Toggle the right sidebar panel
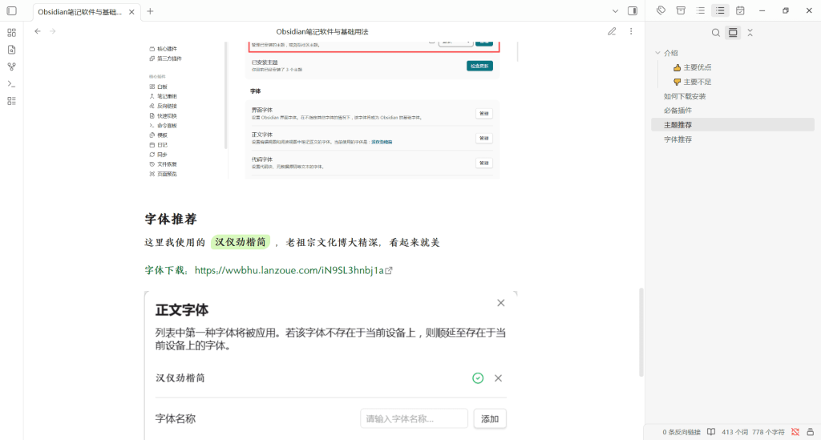This screenshot has height=440, width=821. point(633,10)
